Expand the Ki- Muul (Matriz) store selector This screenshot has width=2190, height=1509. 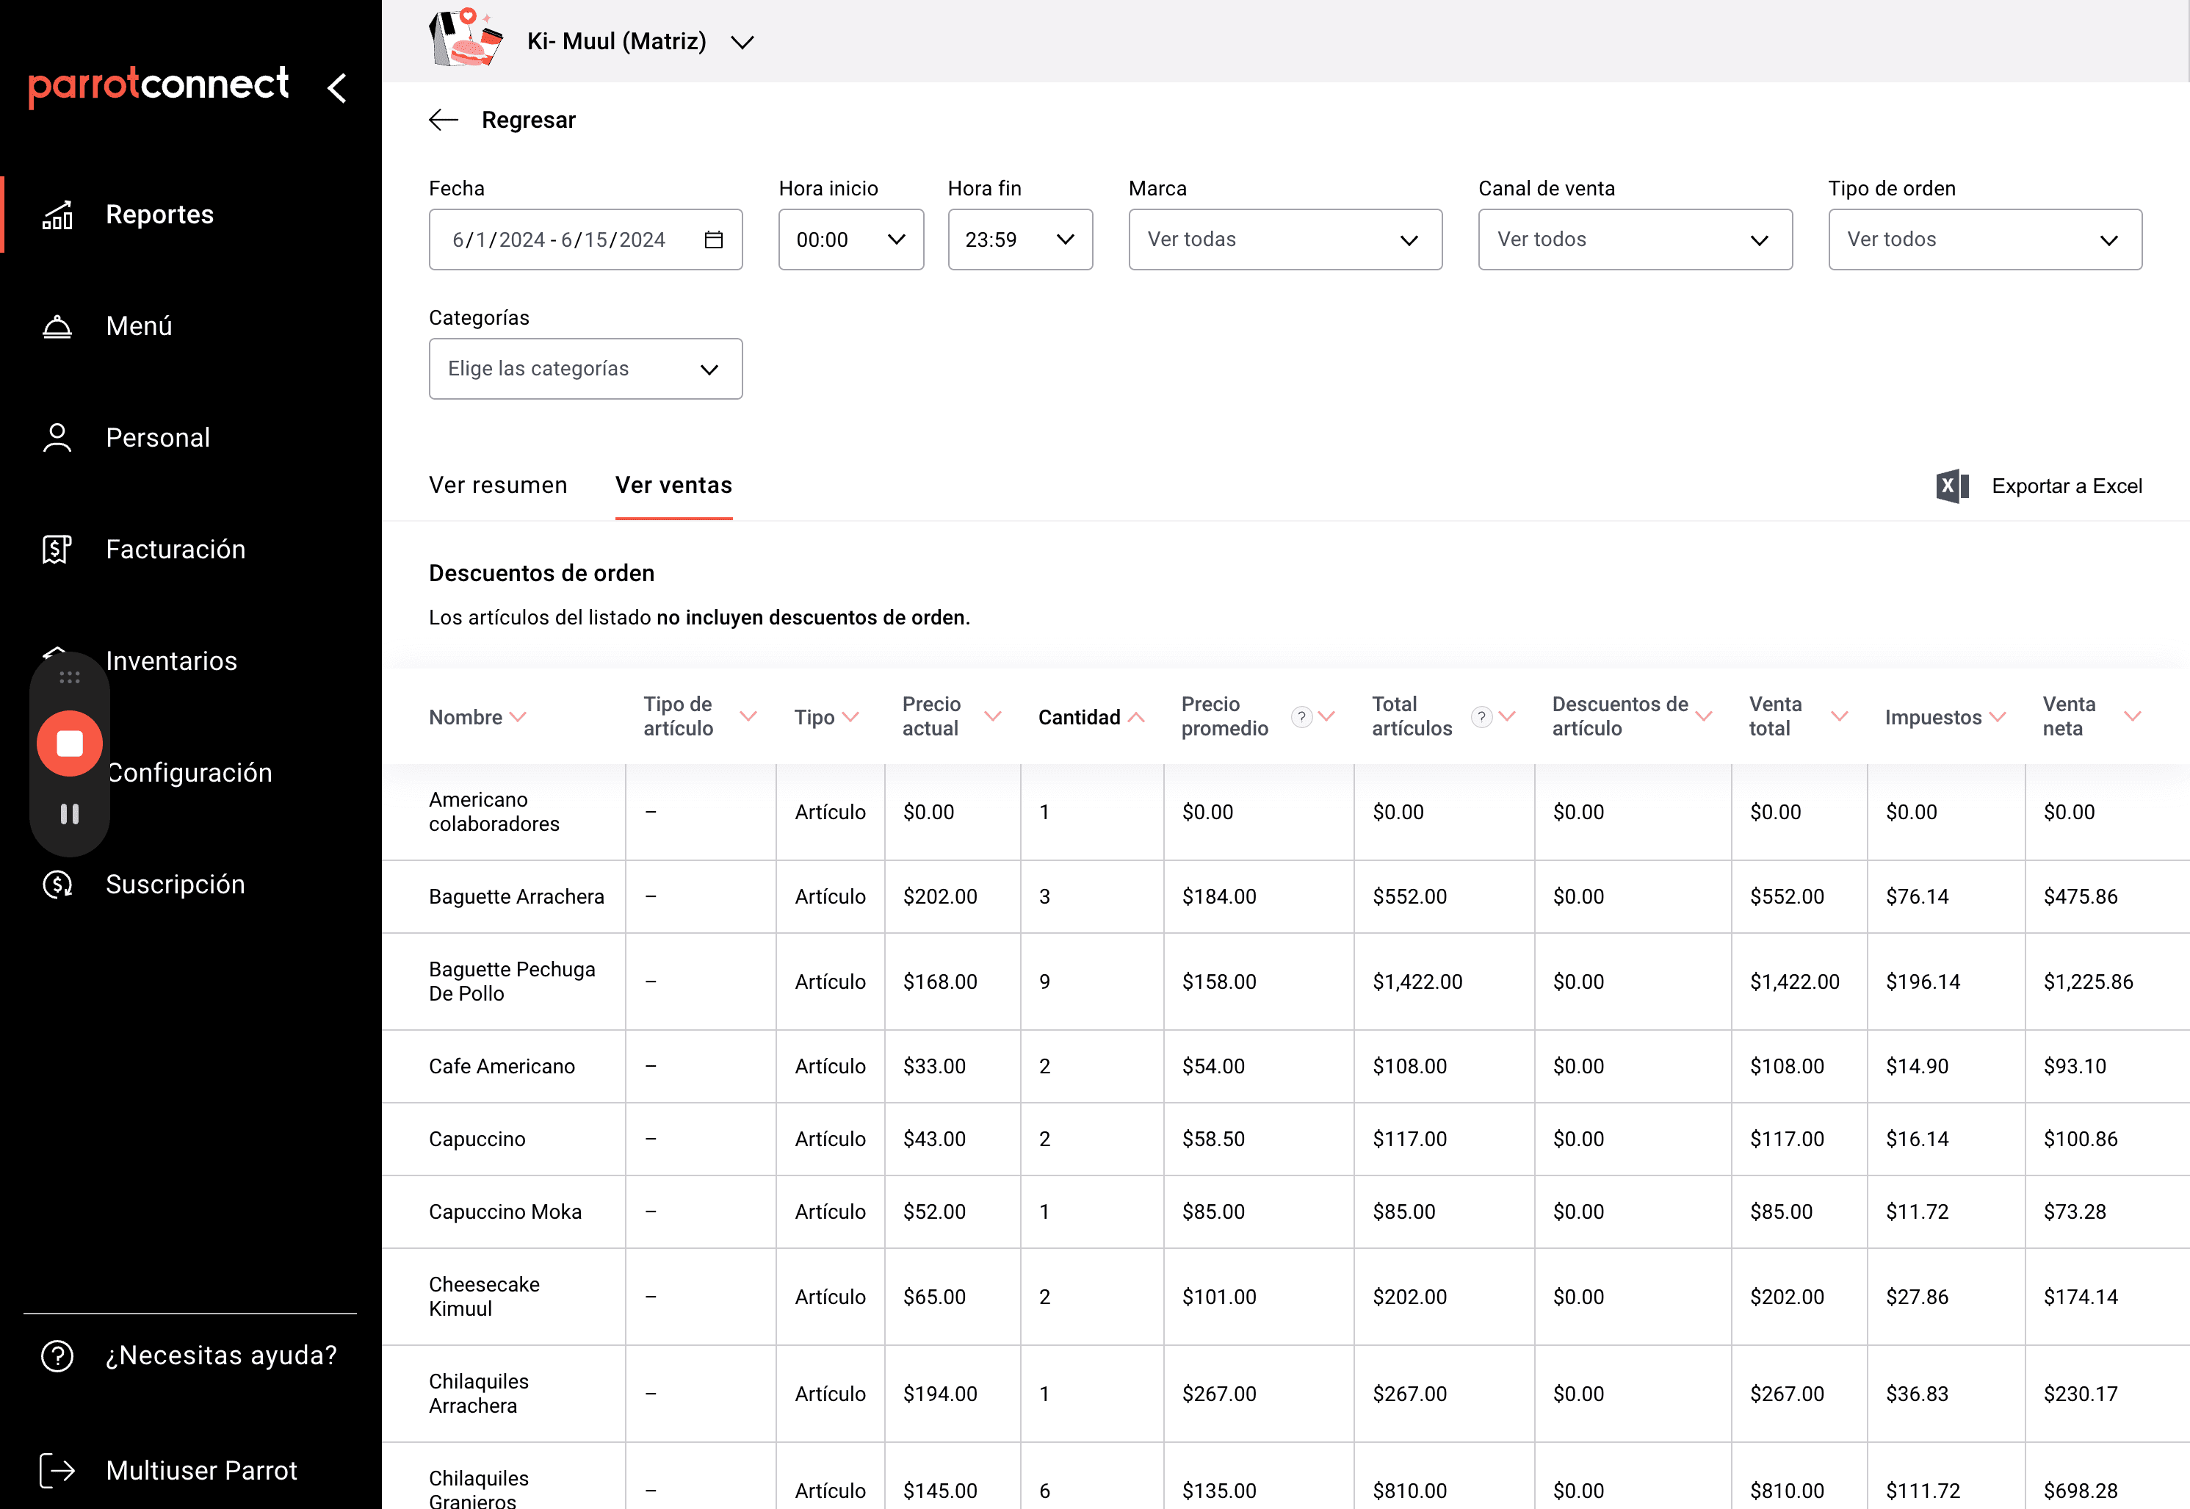pos(640,42)
